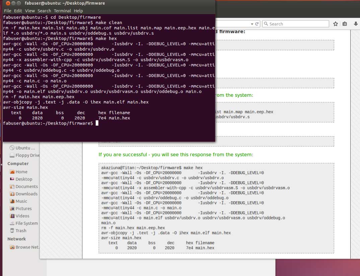
Task: Select Floppy Drive in the file manager sidebar
Action: (x=25, y=155)
